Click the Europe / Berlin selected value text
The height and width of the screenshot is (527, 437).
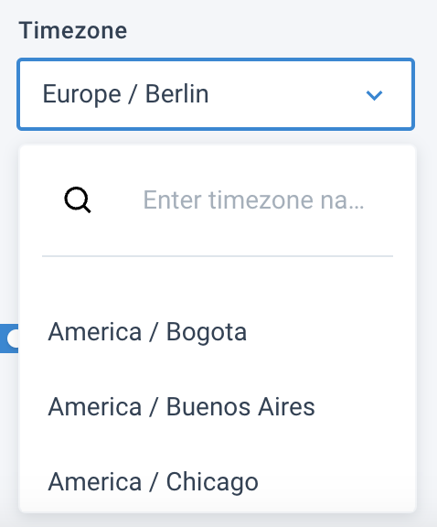click(125, 94)
